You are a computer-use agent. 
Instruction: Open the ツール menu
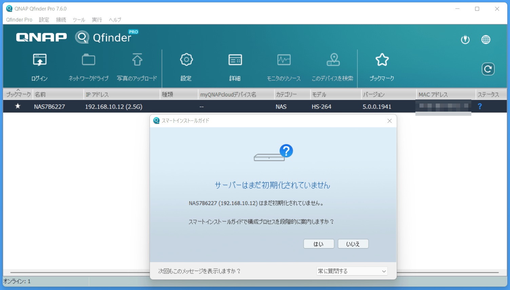coord(79,20)
